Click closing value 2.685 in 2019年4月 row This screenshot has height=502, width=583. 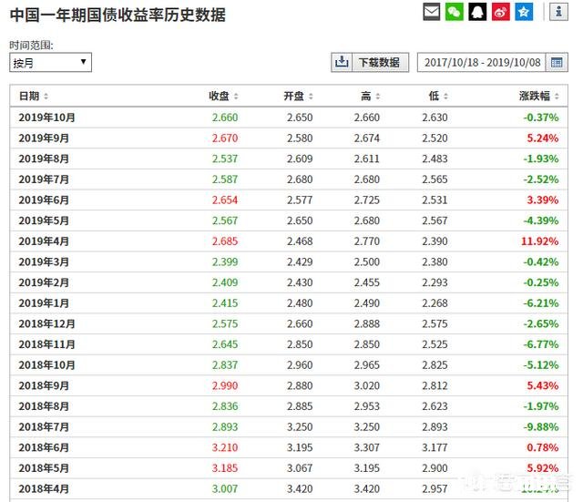coord(225,241)
